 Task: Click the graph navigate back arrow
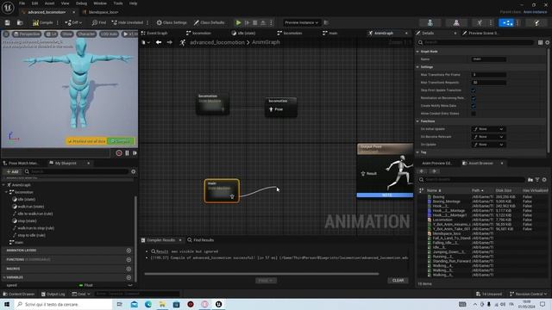(x=159, y=42)
